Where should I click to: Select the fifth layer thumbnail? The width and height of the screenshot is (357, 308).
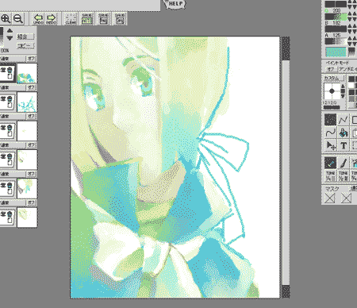[x=27, y=189]
